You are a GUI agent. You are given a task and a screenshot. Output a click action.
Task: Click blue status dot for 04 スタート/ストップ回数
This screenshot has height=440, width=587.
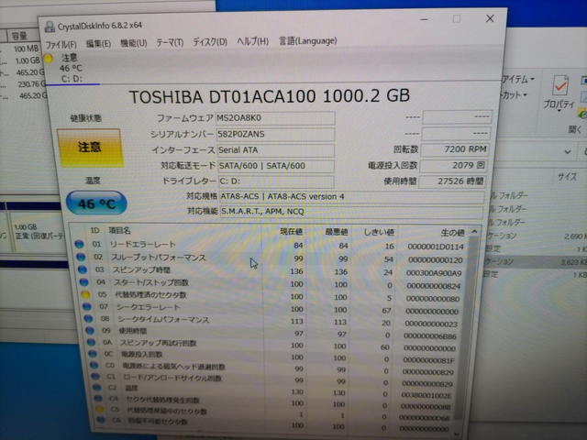point(83,282)
